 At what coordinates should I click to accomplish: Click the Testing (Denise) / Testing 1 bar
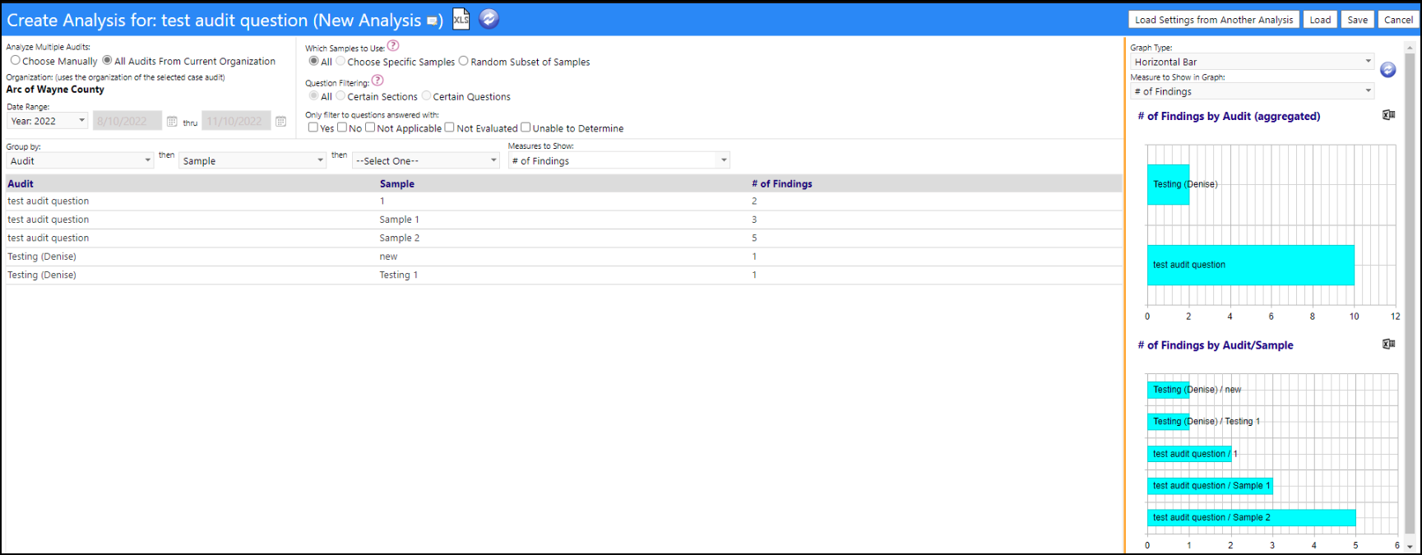click(x=1168, y=421)
